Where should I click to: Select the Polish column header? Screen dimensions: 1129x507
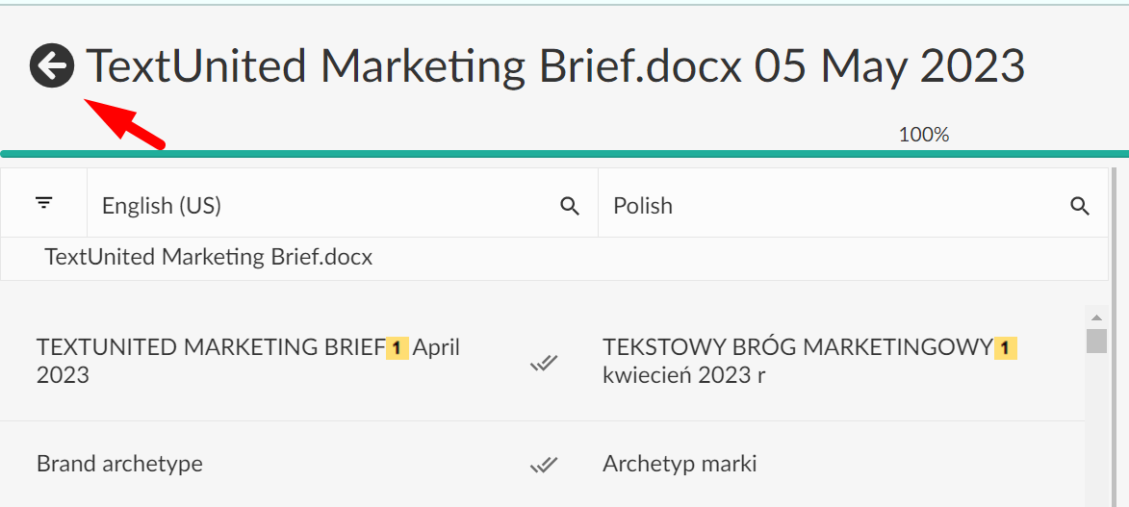pos(643,206)
